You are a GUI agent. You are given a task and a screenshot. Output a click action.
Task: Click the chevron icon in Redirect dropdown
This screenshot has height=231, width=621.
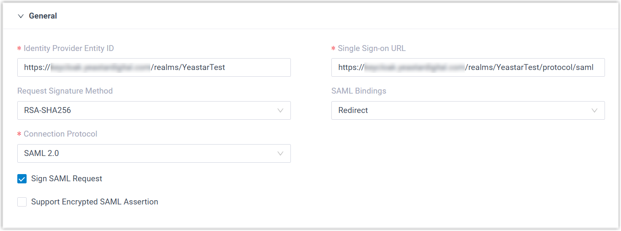pyautogui.click(x=594, y=110)
